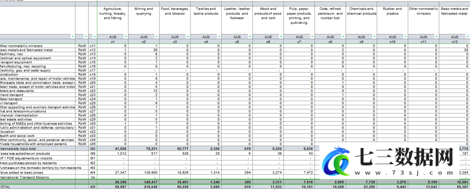The image size is (470, 189).
Task: Select the 'Taxes less subsidies on products' label
Action: click(25, 153)
